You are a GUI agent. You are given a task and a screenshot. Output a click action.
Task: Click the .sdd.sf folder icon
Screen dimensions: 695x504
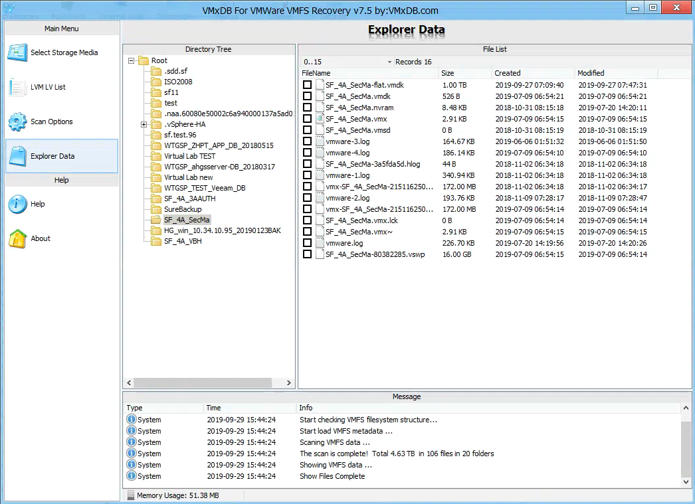pos(156,71)
